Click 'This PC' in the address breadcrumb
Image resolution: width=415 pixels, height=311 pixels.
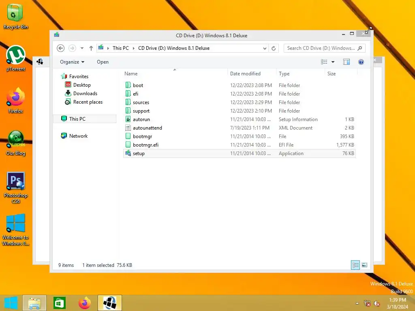pos(121,48)
